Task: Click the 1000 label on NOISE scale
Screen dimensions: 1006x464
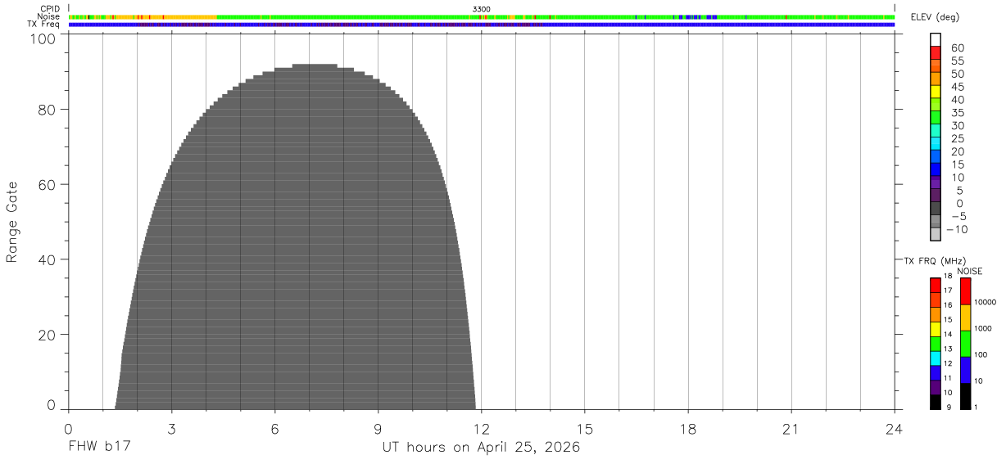Action: click(984, 328)
